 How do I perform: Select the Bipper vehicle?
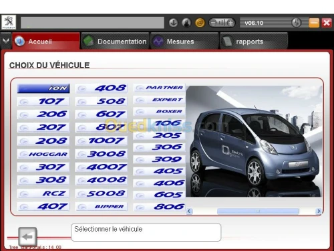click(102, 207)
